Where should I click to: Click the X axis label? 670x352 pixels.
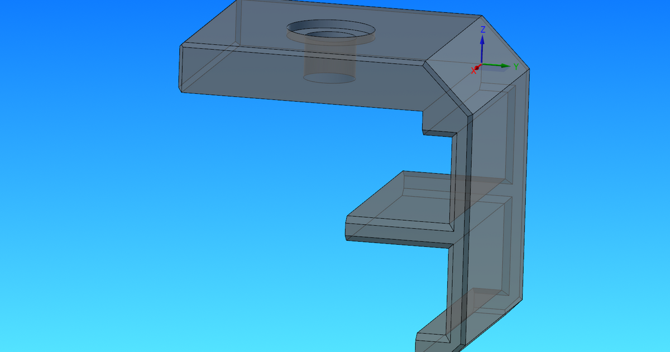click(x=472, y=72)
